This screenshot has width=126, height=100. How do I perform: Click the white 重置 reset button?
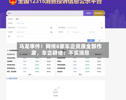point(100,40)
